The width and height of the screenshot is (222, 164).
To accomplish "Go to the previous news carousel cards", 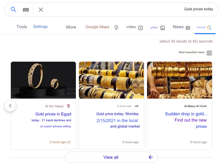I will tap(10, 106).
